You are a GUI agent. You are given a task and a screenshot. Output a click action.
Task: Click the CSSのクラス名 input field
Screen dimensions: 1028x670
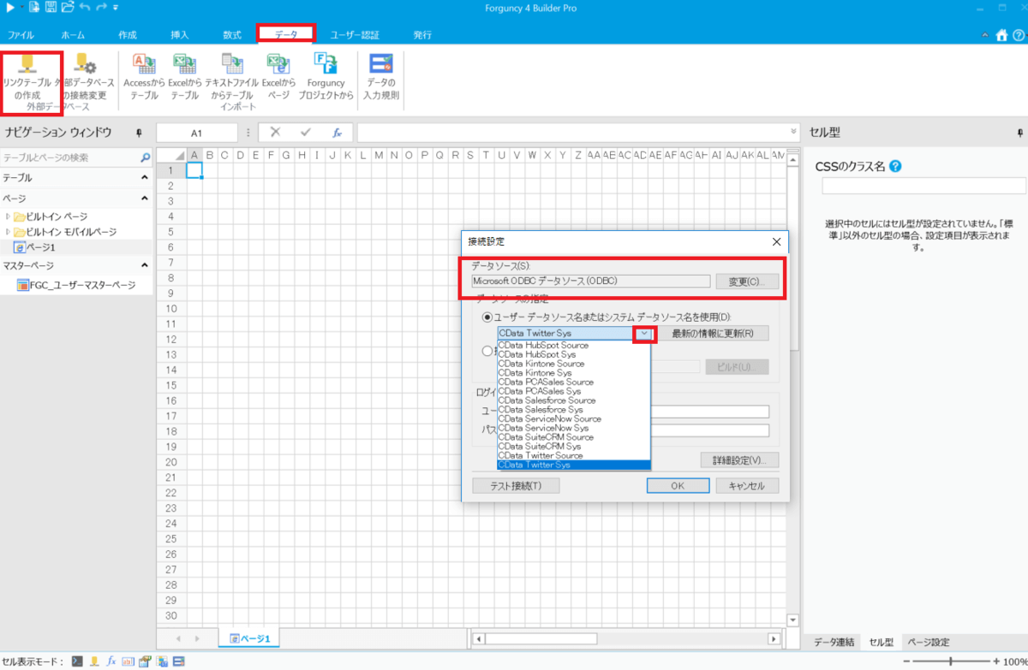923,186
